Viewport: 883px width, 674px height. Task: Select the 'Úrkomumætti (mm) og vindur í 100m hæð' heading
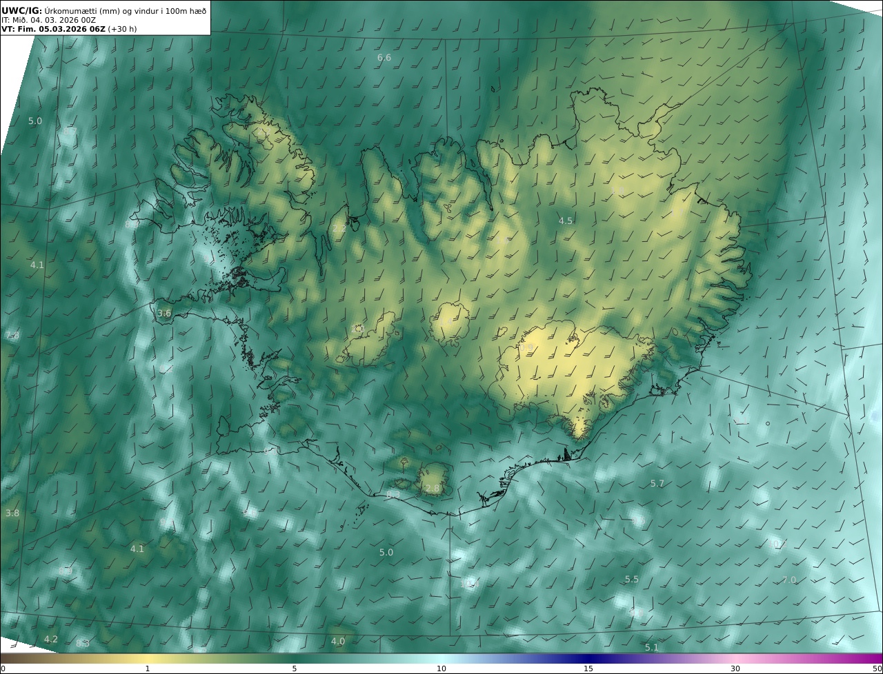[126, 10]
